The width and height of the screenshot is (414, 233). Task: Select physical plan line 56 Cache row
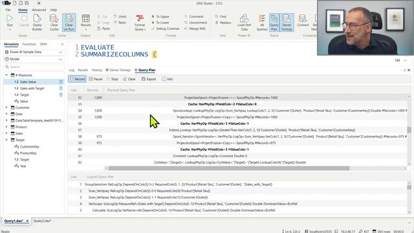[x=237, y=124]
